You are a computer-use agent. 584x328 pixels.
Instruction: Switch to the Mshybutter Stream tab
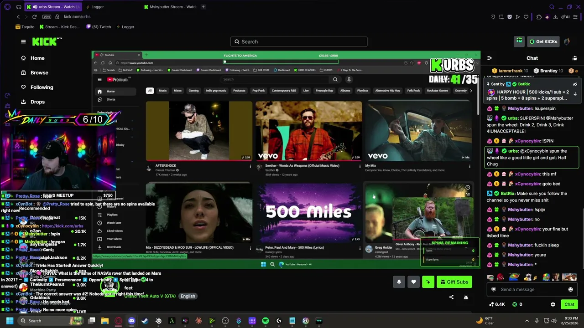(x=170, y=7)
